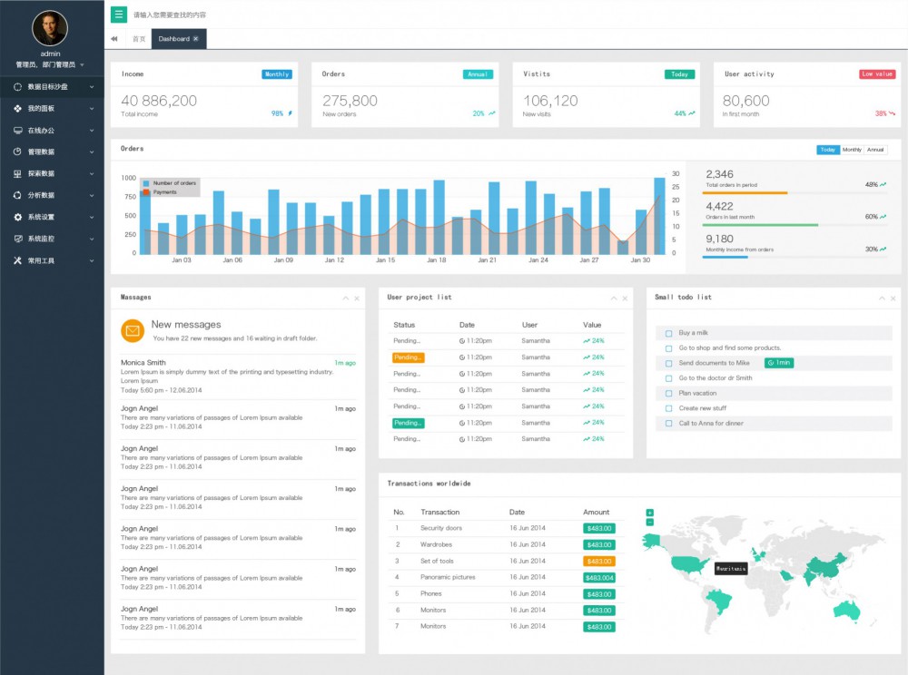Click the green hamburger menu button
This screenshot has width=908, height=675.
coord(119,15)
